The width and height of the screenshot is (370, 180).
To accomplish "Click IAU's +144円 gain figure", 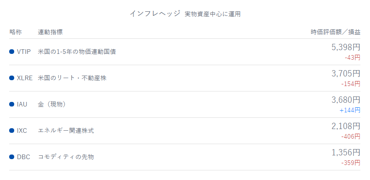I will tap(350, 110).
